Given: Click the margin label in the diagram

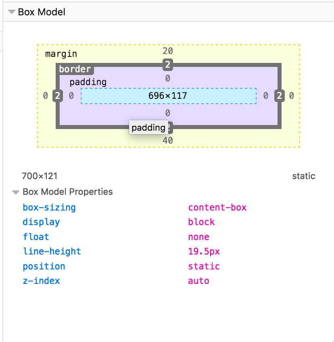Looking at the screenshot, I should [x=61, y=54].
